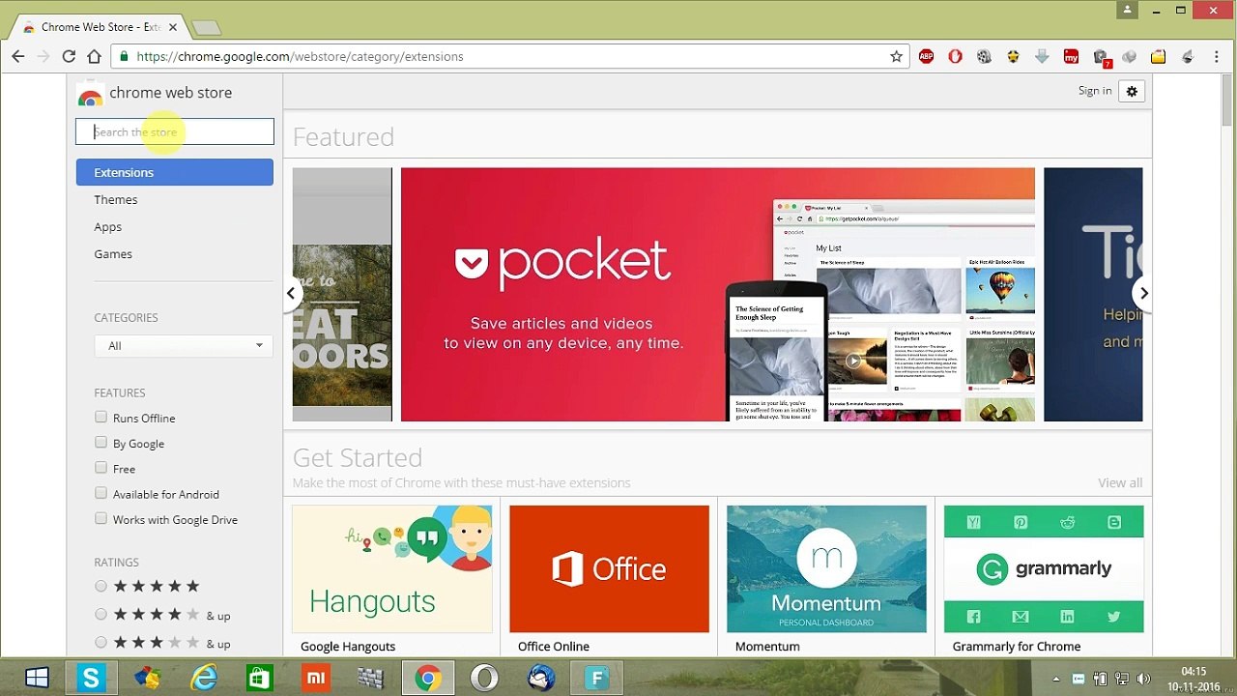The height and width of the screenshot is (696, 1237).
Task: Open the Chrome three-dot menu
Action: pos(1216,57)
